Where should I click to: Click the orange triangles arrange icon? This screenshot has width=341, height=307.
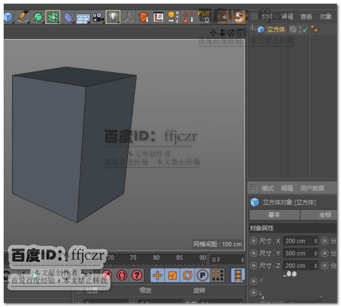click(x=188, y=17)
